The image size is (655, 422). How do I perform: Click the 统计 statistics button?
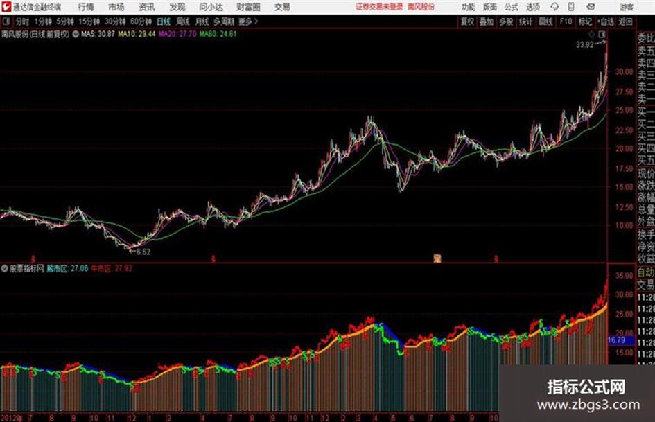click(526, 21)
